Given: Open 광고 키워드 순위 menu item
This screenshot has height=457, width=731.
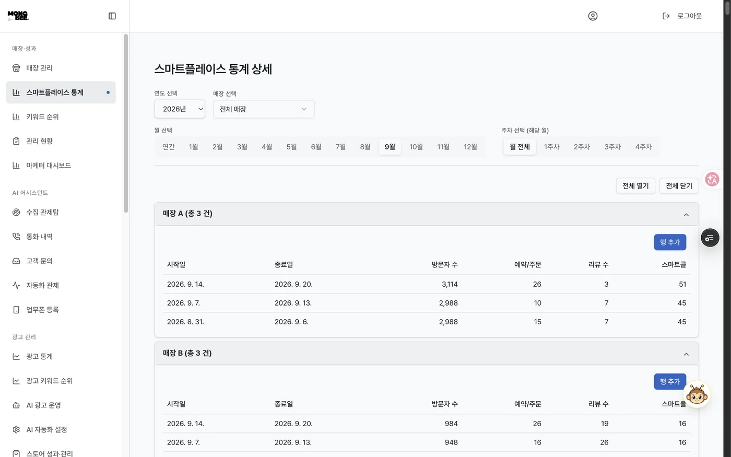Looking at the screenshot, I should pyautogui.click(x=61, y=381).
